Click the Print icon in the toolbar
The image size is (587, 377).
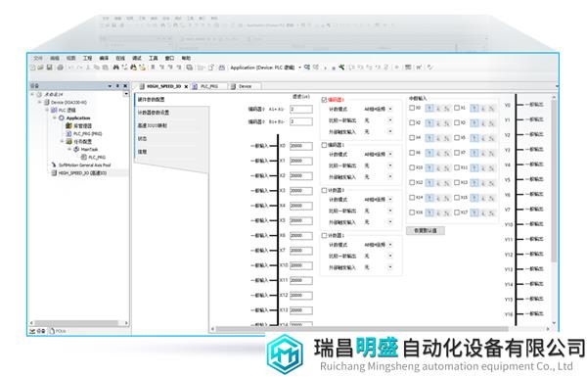click(60, 68)
